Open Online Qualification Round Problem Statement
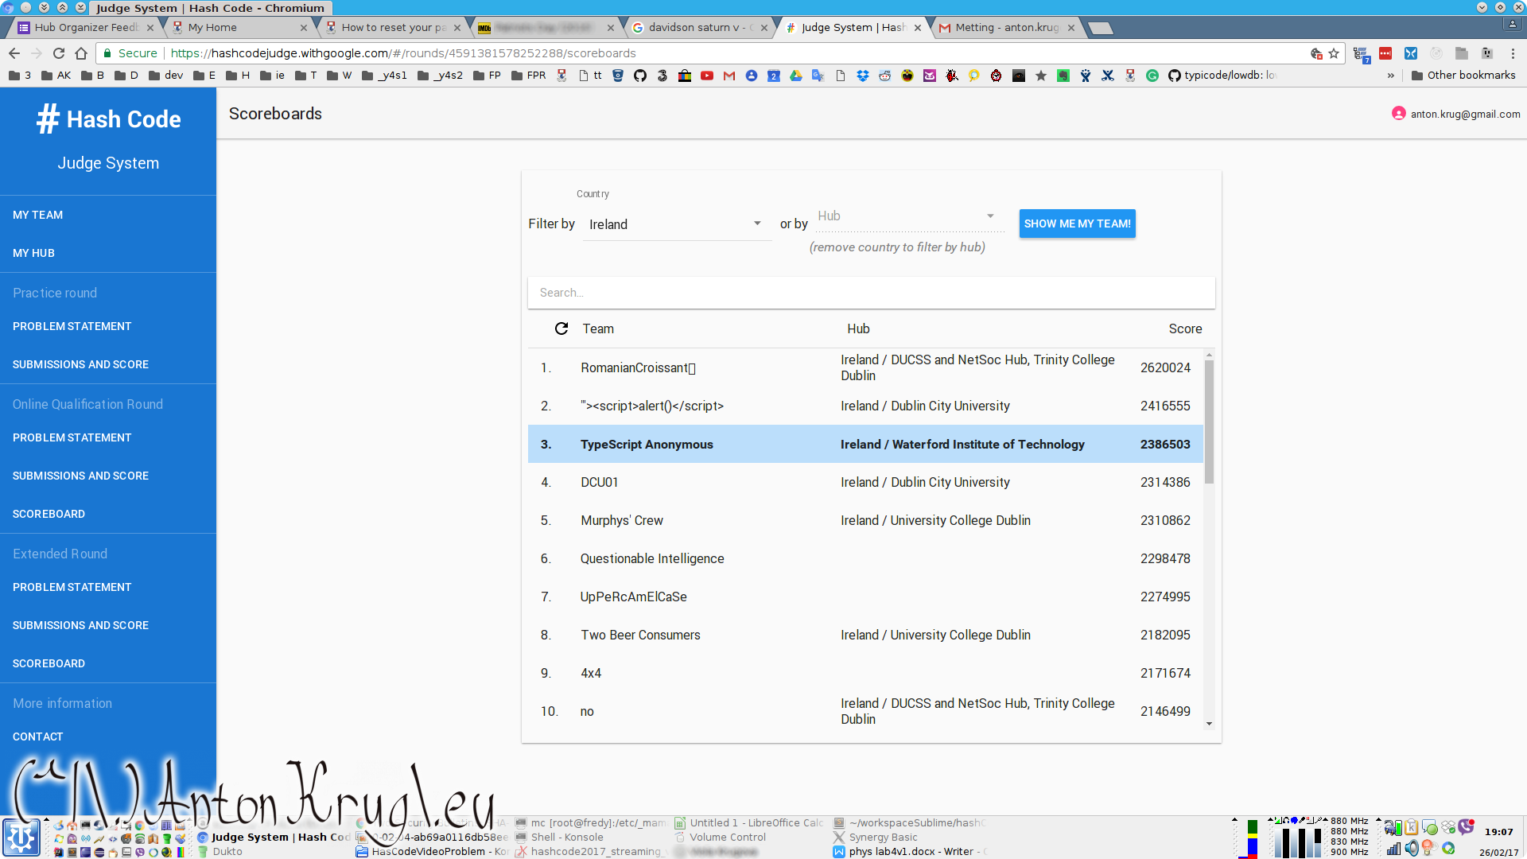1527x859 pixels. (108, 437)
